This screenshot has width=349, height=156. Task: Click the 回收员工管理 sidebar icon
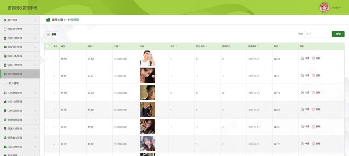pos(5,29)
